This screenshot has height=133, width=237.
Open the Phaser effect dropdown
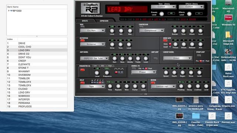(144, 72)
